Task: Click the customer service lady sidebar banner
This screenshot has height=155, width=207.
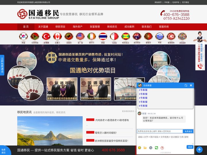Action: point(200,51)
